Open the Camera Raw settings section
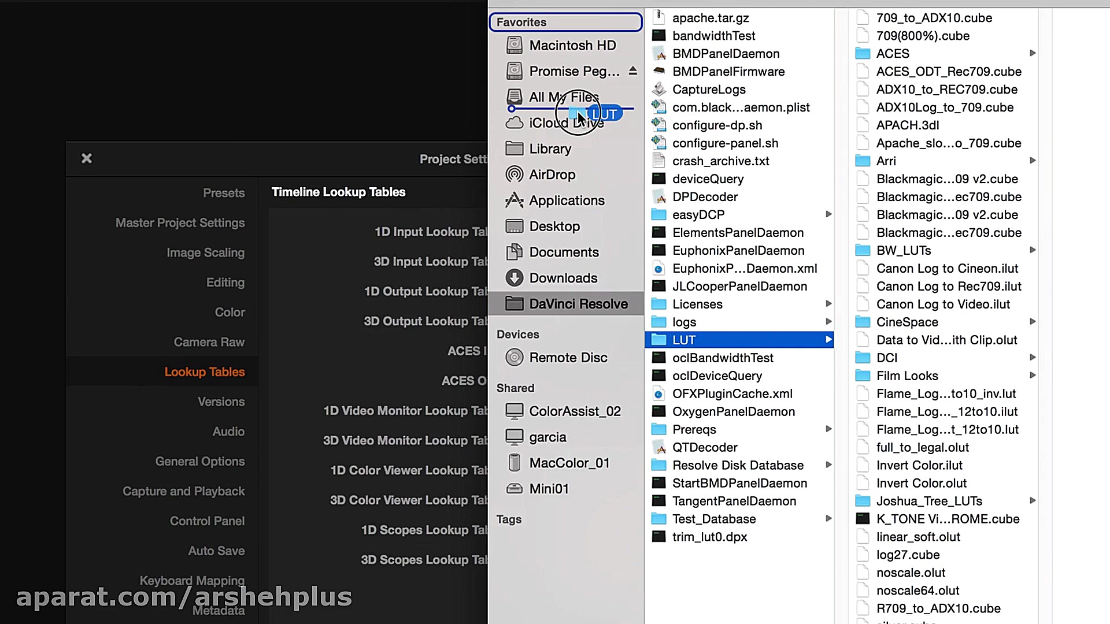Screen dimensions: 1110x624 [209, 342]
